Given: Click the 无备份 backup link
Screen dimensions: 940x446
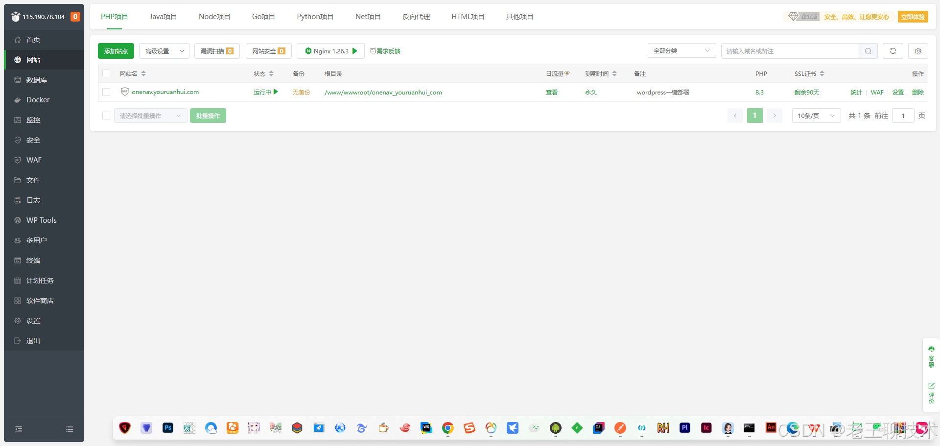Looking at the screenshot, I should click(x=301, y=92).
